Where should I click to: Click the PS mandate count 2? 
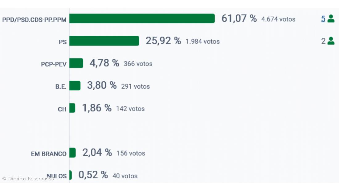(323, 41)
